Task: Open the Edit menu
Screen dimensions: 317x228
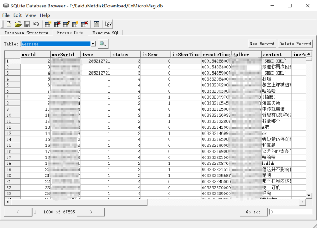Action: pyautogui.click(x=17, y=15)
